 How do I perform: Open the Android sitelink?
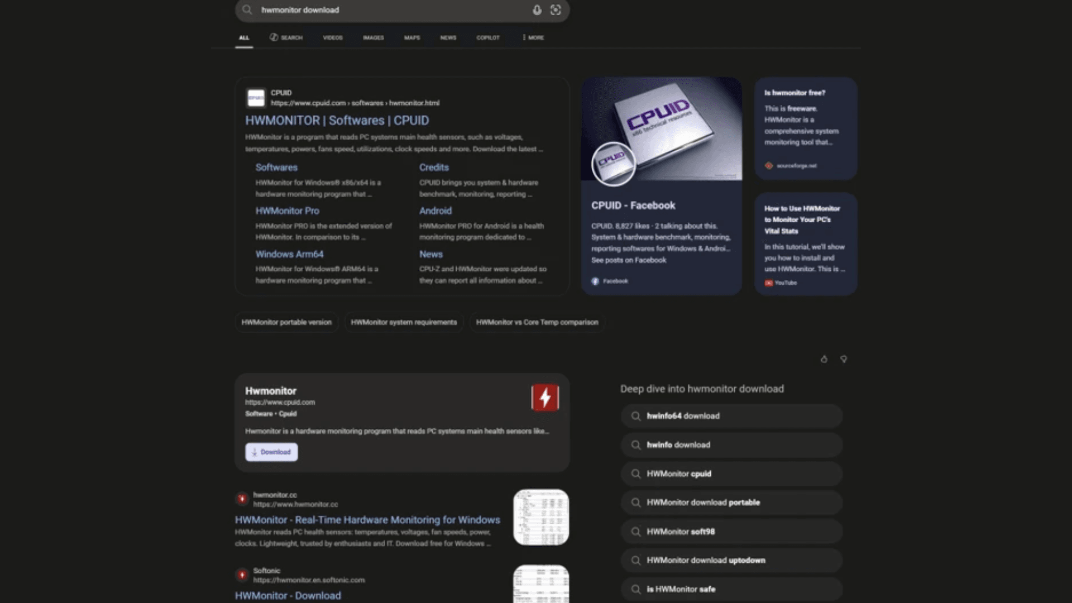tap(435, 211)
